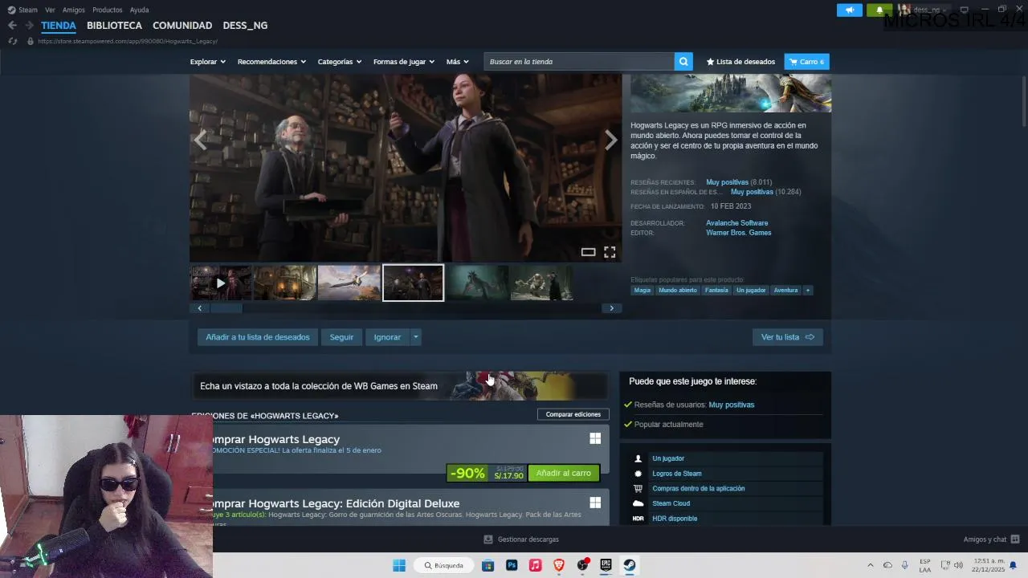Screen dimensions: 1028x578
Task: Go back with the navigation back arrow
Action: point(12,26)
